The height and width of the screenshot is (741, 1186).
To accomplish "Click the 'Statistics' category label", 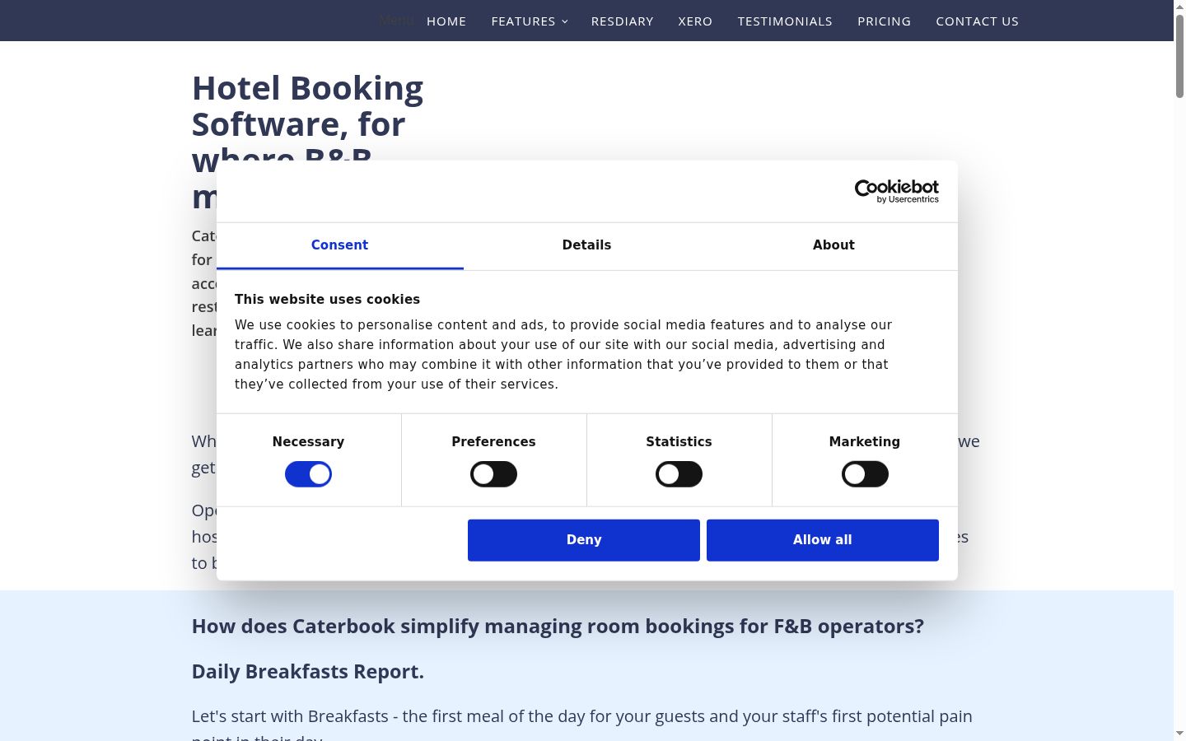I will (x=679, y=442).
